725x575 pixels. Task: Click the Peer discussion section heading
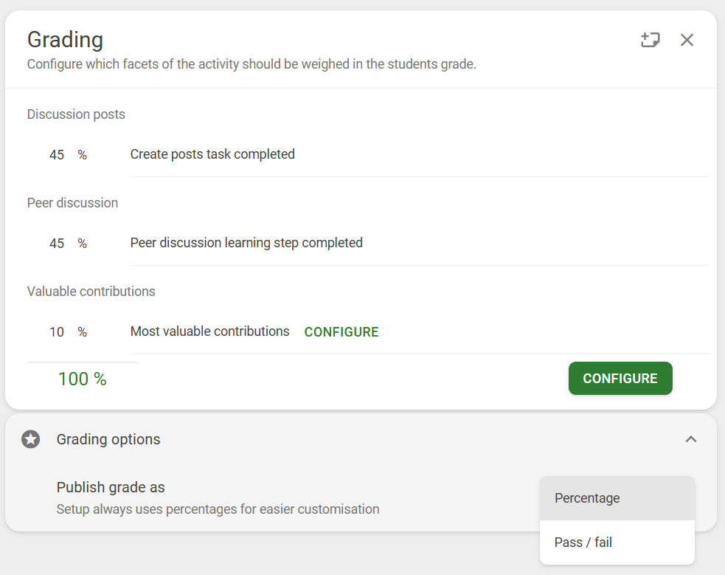tap(72, 202)
